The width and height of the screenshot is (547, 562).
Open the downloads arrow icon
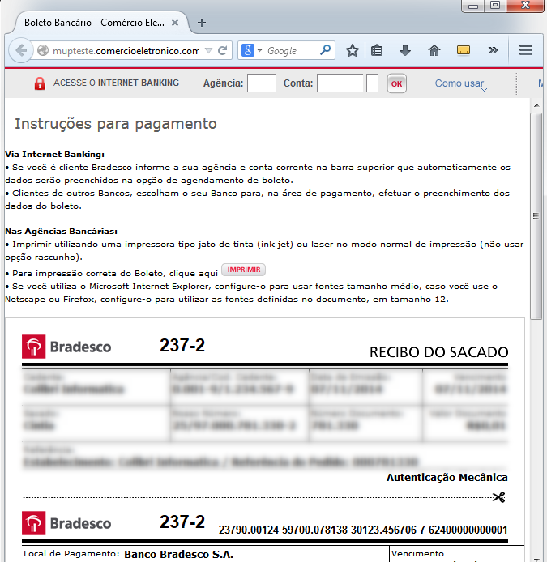coord(405,50)
